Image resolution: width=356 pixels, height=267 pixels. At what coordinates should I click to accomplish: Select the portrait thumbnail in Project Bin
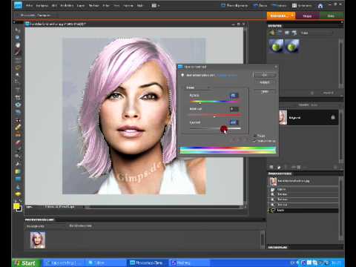pyautogui.click(x=38, y=240)
